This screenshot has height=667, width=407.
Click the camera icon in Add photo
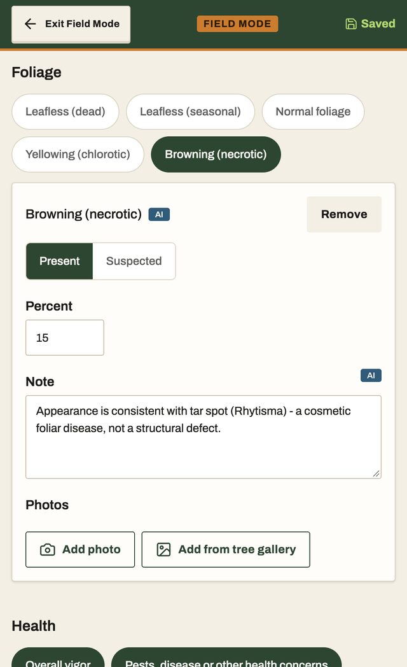point(47,550)
